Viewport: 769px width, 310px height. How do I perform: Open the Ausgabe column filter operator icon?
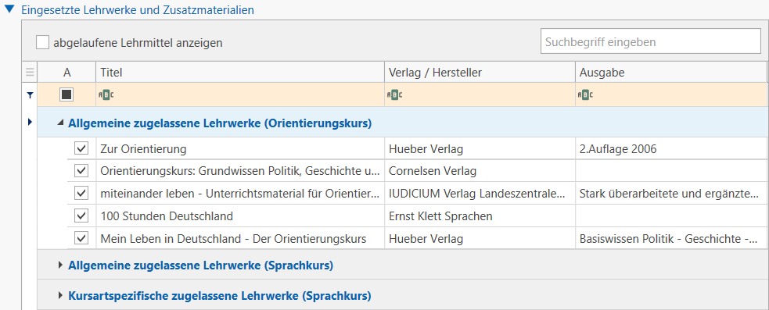tap(586, 95)
